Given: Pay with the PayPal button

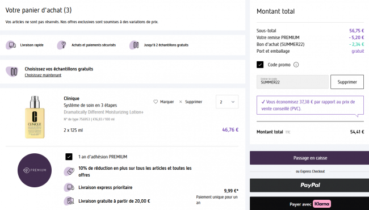Looking at the screenshot, I should coord(310,185).
